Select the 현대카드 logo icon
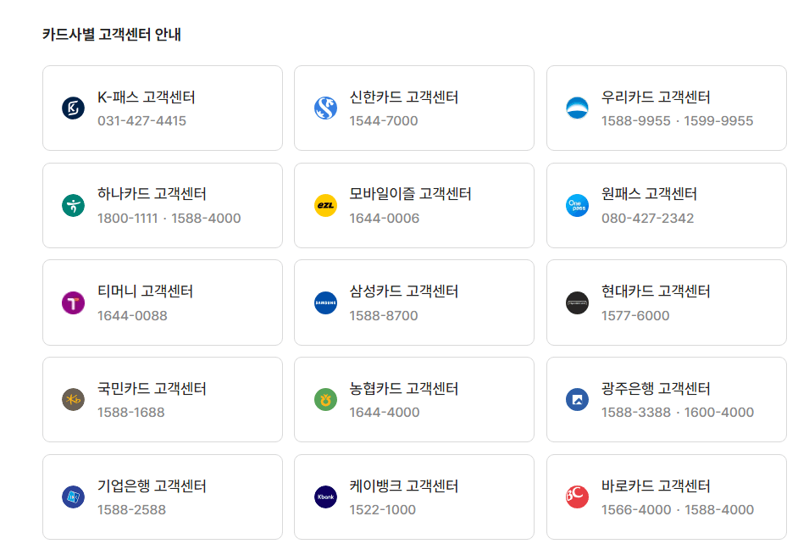The width and height of the screenshot is (809, 555). [577, 302]
